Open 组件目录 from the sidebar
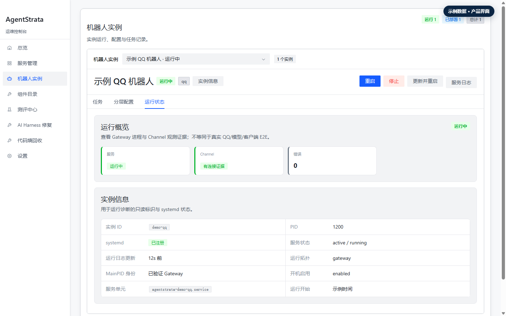Image resolution: width=506 pixels, height=316 pixels. (x=35, y=94)
